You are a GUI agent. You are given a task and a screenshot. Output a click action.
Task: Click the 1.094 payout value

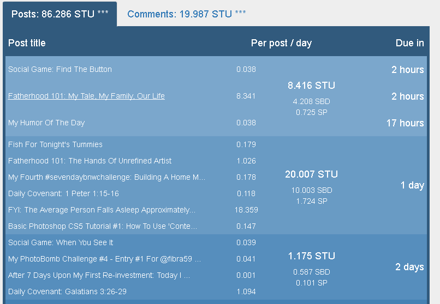(246, 291)
